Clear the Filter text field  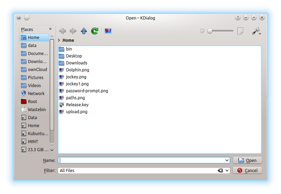pyautogui.click(x=220, y=171)
